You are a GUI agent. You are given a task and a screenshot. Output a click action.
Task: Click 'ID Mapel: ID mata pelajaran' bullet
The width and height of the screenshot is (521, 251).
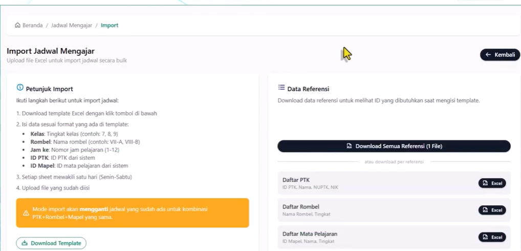click(79, 166)
